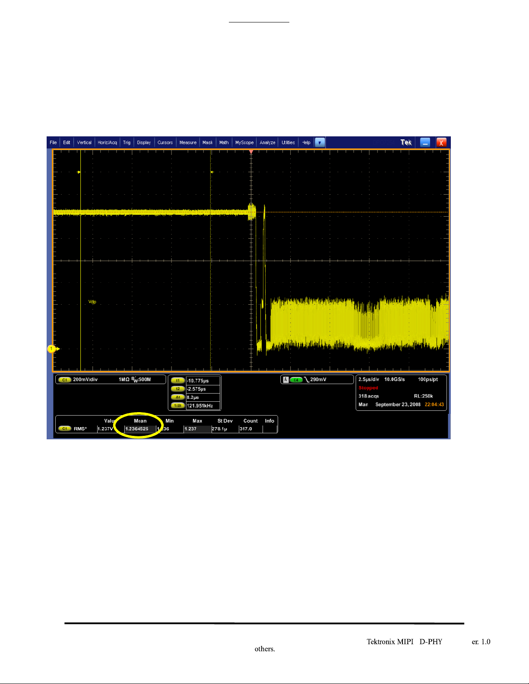Open the Help menu
This screenshot has width=529, height=684.
306,142
